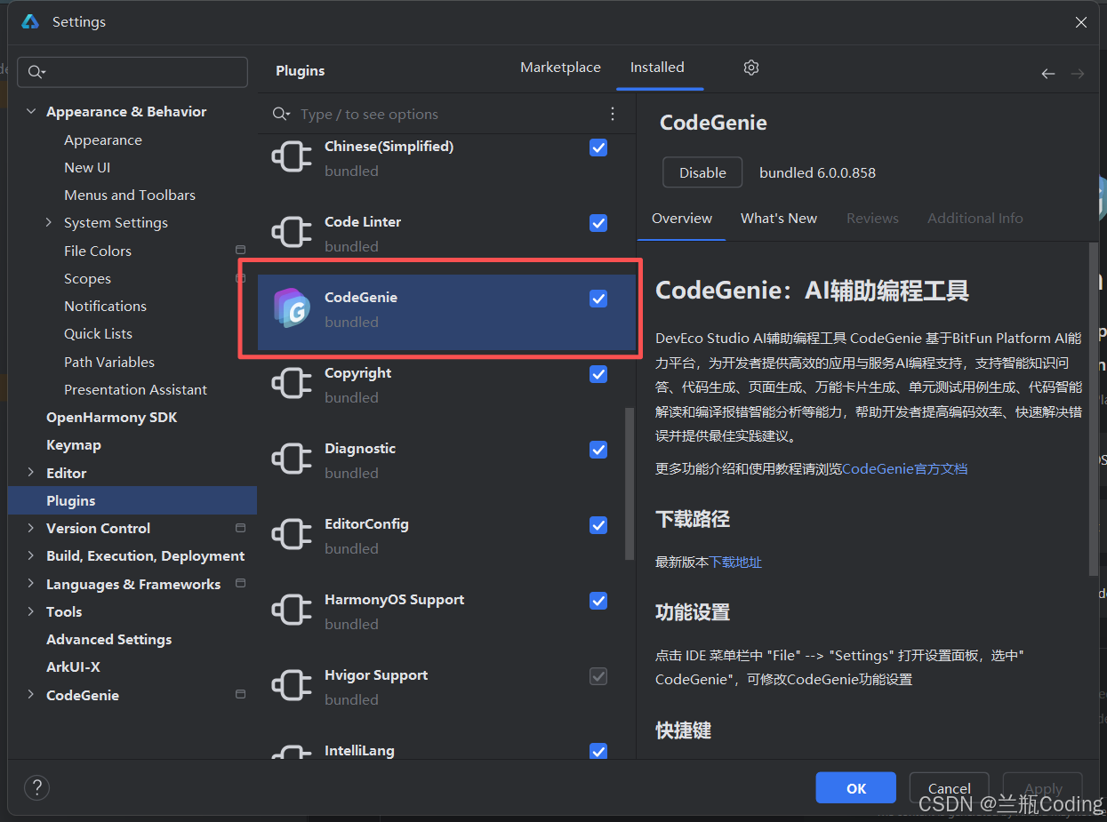The width and height of the screenshot is (1107, 822).
Task: Click the CodeGenie plugin icon
Action: [292, 308]
